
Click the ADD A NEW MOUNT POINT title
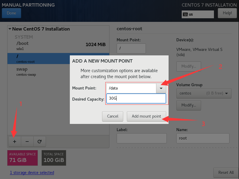[x=102, y=61]
